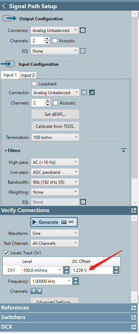Go back using Signal Path Setup arrow
The image size is (139, 334).
(4, 6)
